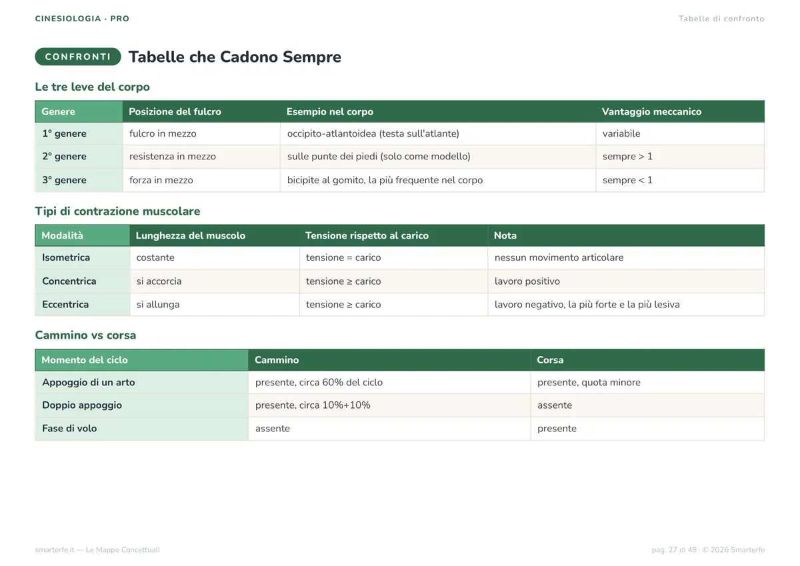
Task: Select the "3° genere" row label
Action: pos(79,180)
